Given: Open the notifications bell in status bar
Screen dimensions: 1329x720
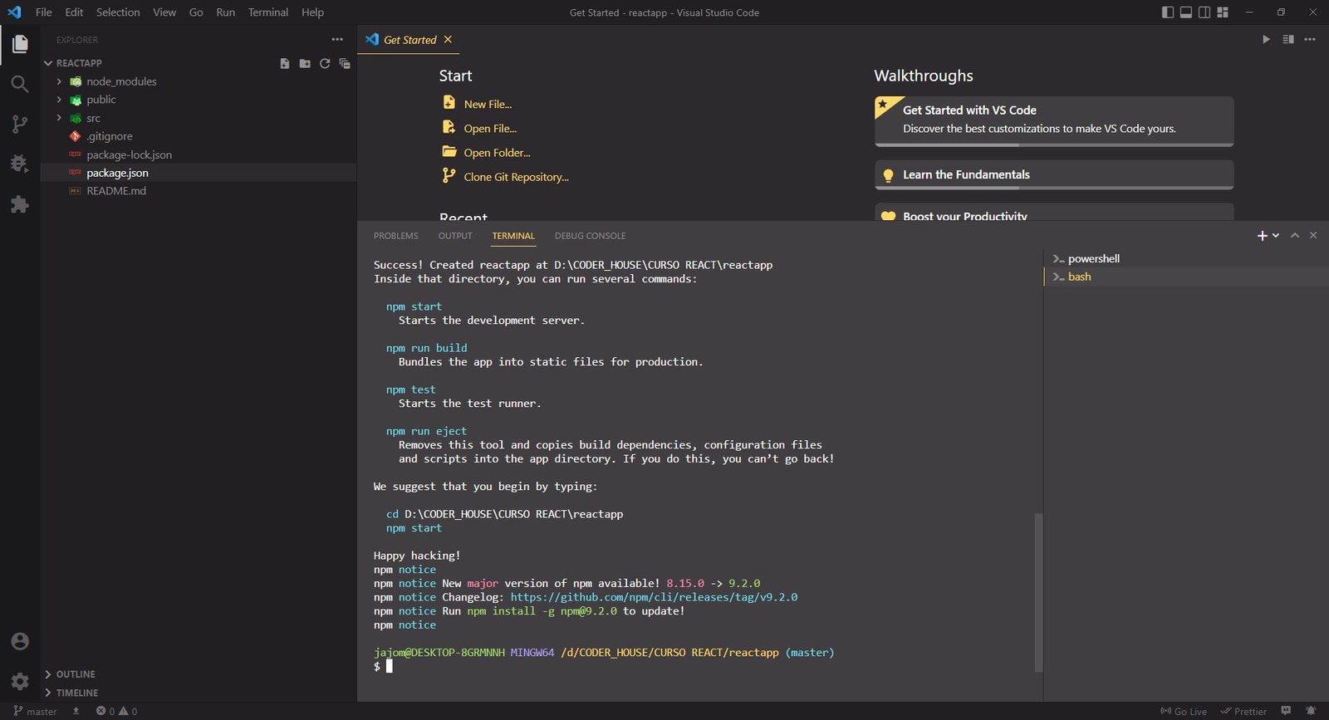Looking at the screenshot, I should (x=1311, y=711).
